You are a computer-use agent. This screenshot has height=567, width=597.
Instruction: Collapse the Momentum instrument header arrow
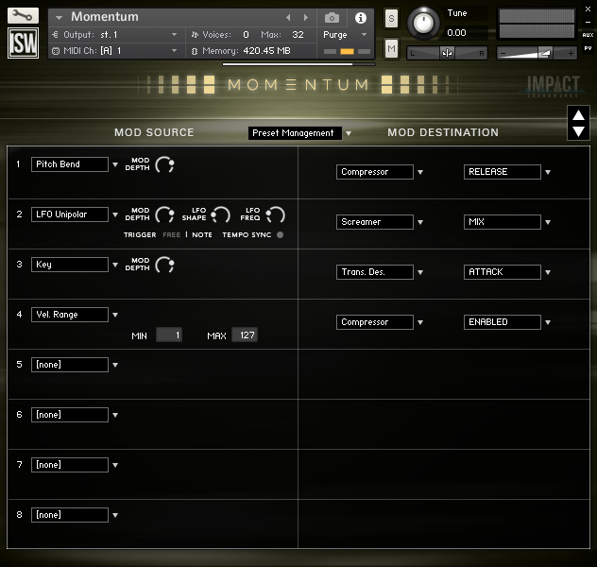[59, 18]
